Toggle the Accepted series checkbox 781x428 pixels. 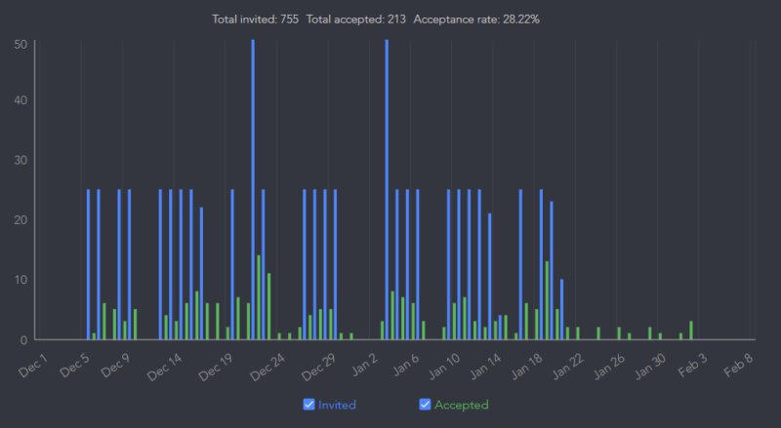425,405
